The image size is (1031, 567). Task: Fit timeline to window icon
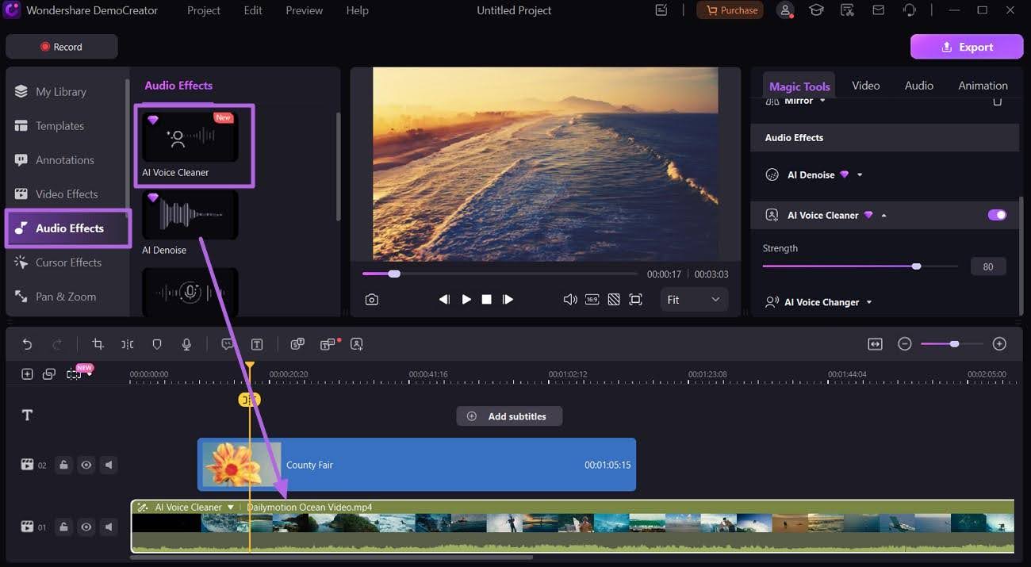click(x=875, y=343)
